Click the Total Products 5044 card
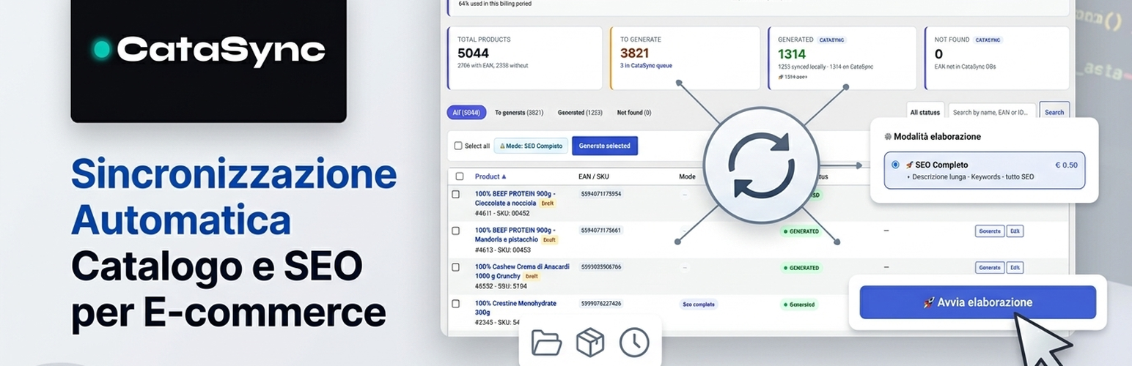Viewport: 1132px width, 366px height. [524, 58]
